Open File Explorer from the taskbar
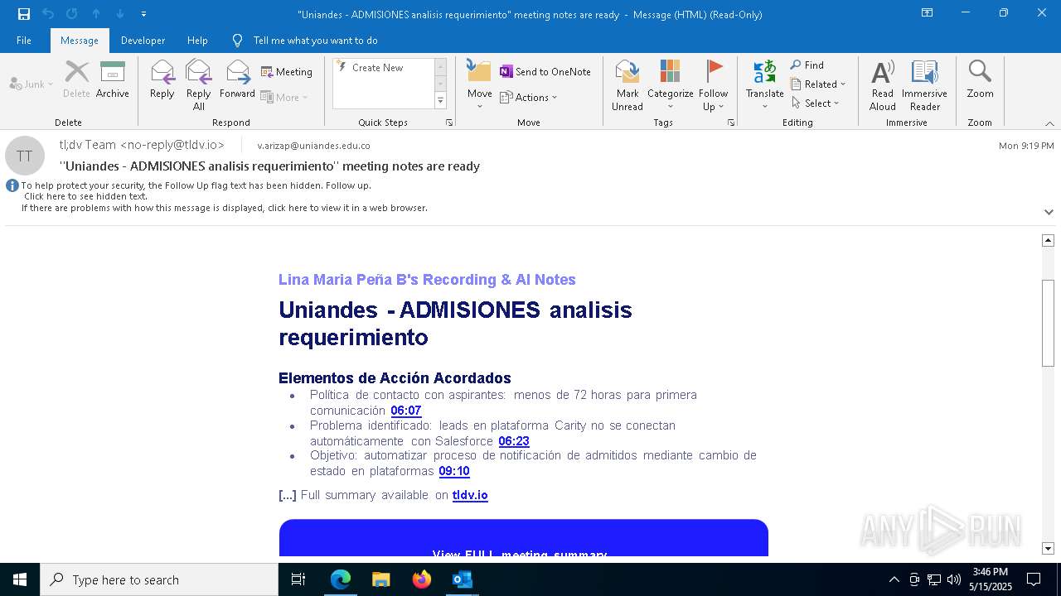This screenshot has width=1061, height=596. [x=381, y=579]
